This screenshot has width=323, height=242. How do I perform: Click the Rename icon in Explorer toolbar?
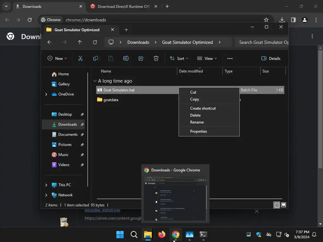pyautogui.click(x=126, y=58)
